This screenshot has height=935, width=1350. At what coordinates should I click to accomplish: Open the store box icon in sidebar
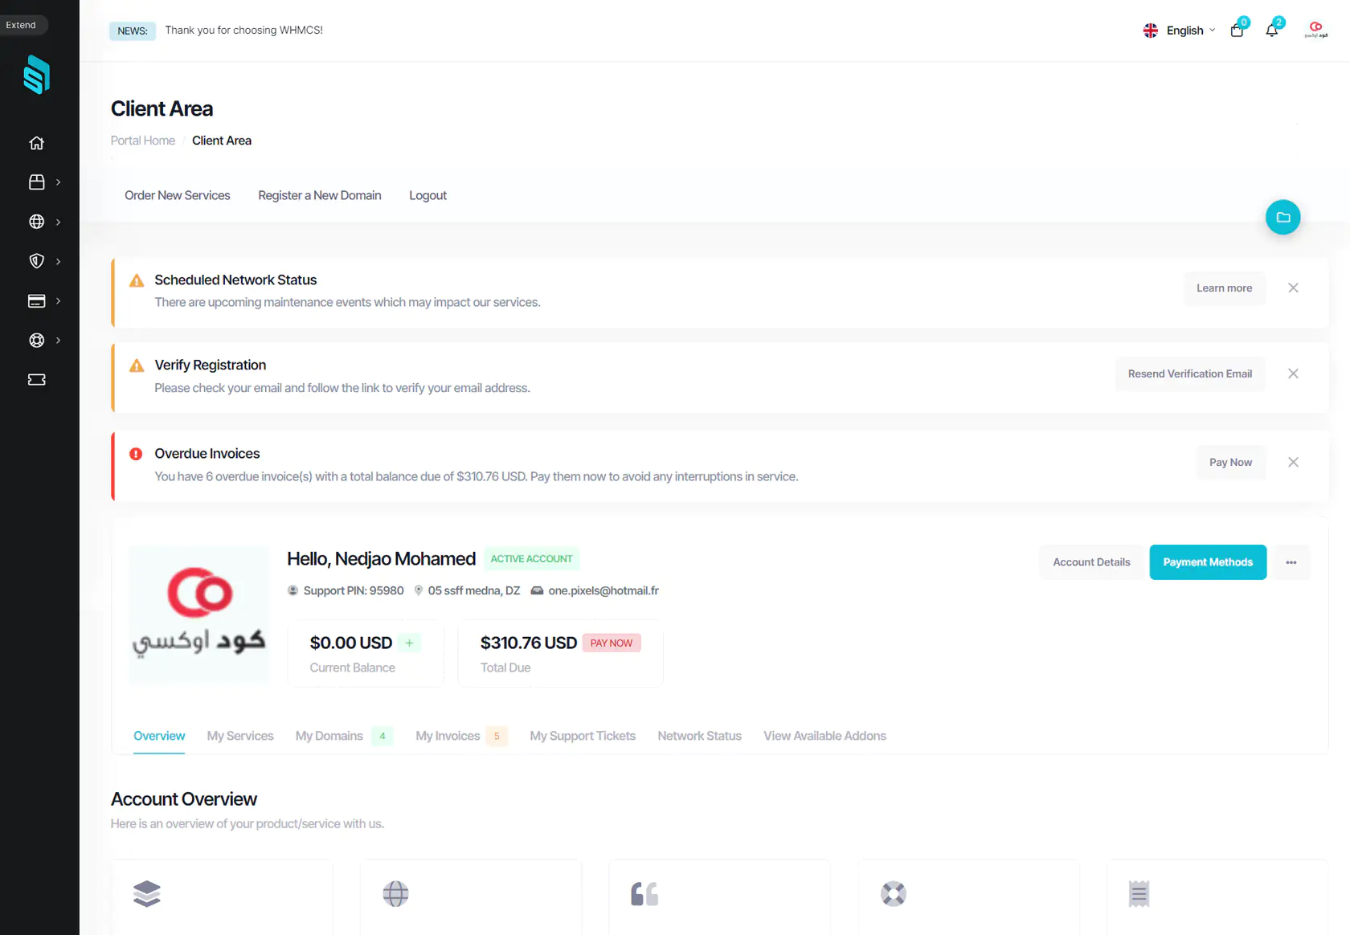(36, 182)
